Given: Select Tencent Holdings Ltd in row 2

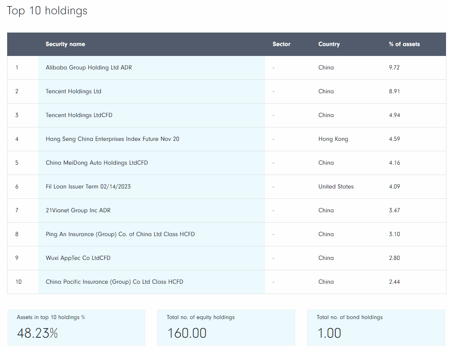Looking at the screenshot, I should click(x=73, y=91).
